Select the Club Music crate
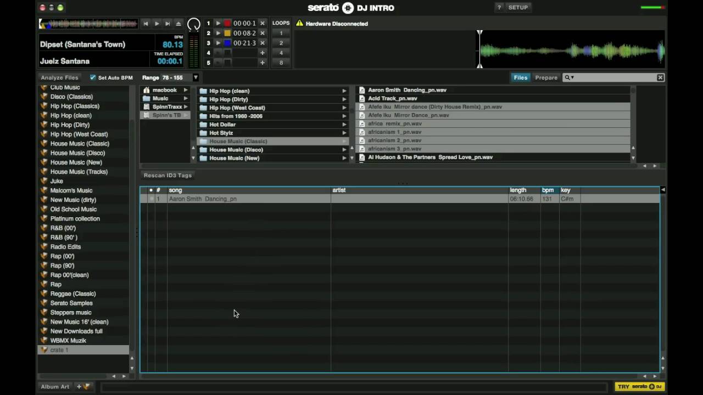Screen dimensions: 703x395 [65, 87]
